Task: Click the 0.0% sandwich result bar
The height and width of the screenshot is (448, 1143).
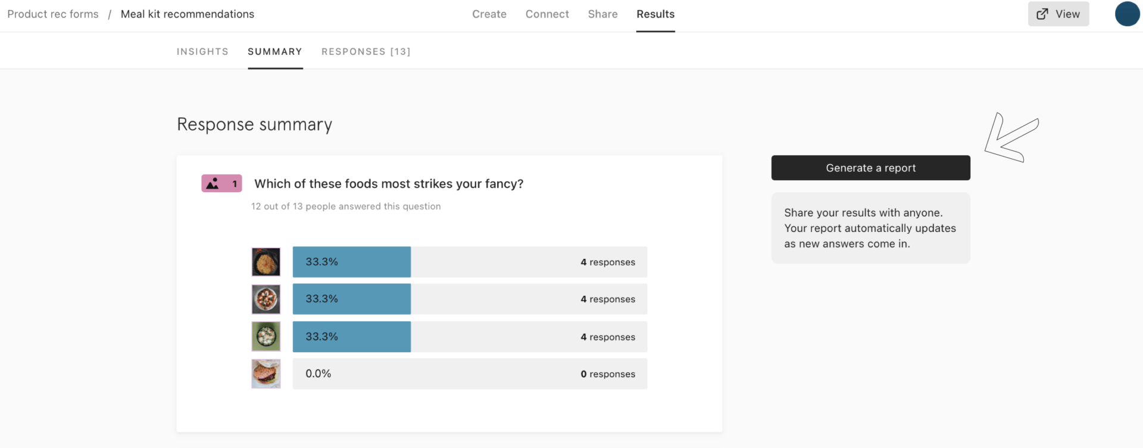Action: click(x=470, y=374)
